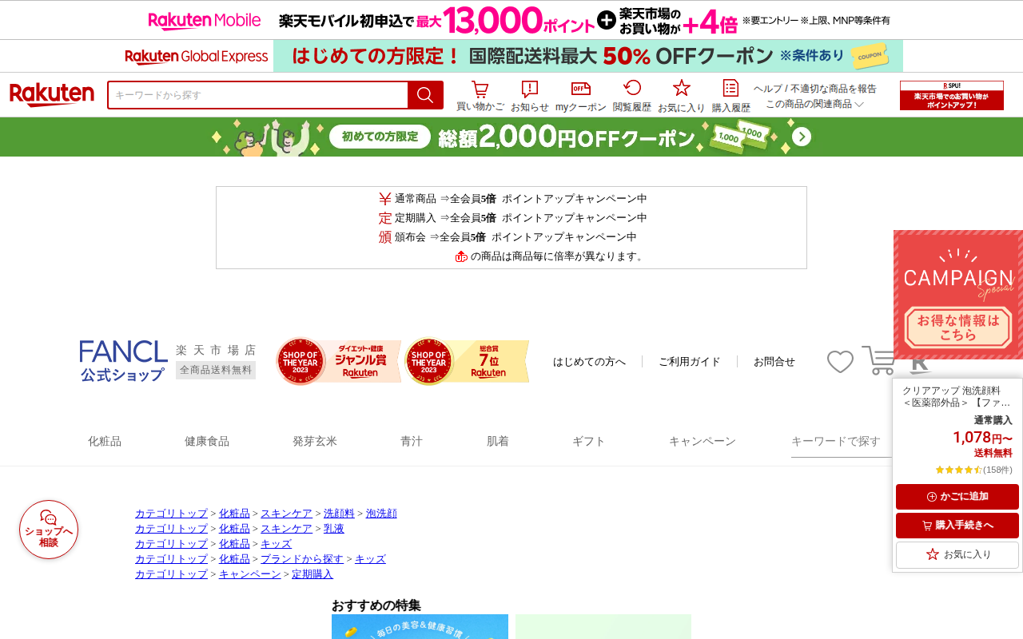Click the product review stars (158件)
This screenshot has width=1023, height=639.
tap(973, 470)
